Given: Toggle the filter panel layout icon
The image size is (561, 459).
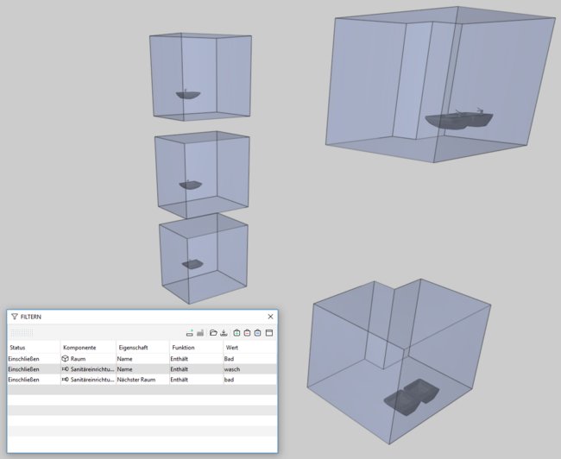Looking at the screenshot, I should 269,333.
